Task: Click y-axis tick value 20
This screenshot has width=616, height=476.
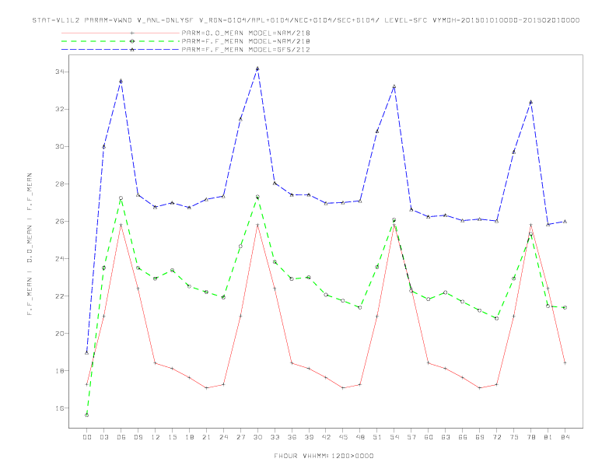Action: coord(60,334)
